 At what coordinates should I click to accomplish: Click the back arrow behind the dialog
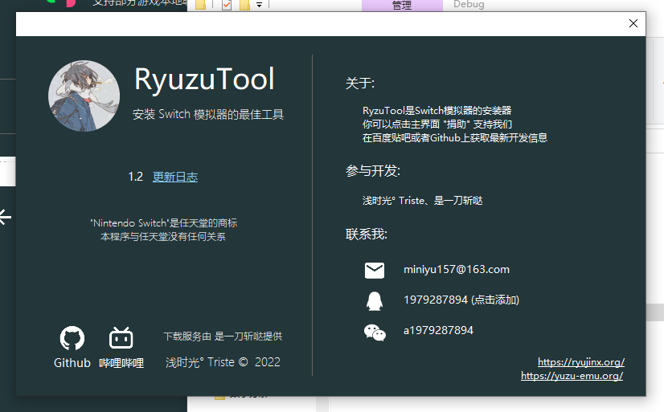click(6, 217)
